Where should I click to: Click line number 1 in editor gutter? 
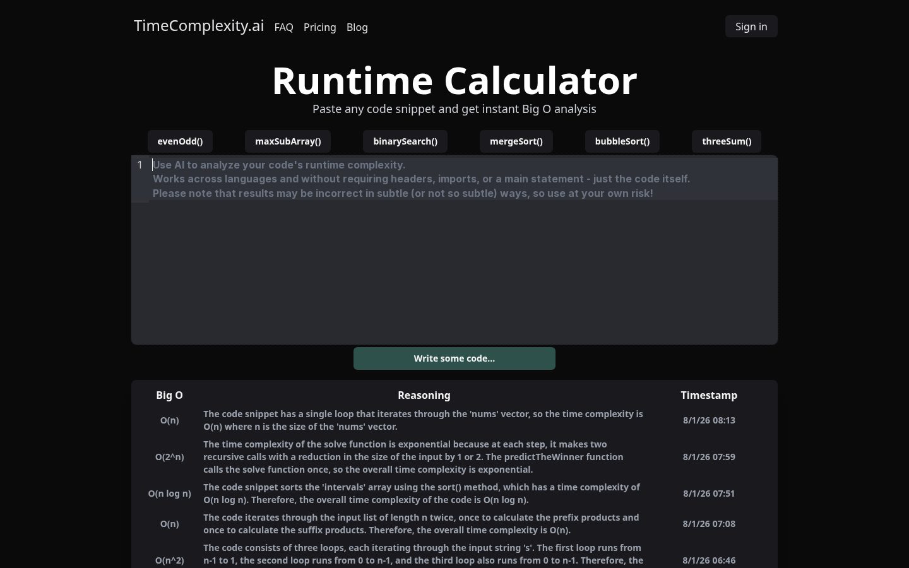coord(140,165)
